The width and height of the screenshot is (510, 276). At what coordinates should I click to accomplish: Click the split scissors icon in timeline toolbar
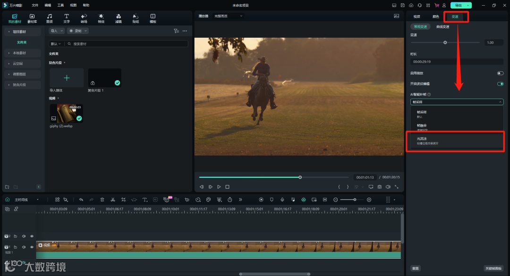113,200
